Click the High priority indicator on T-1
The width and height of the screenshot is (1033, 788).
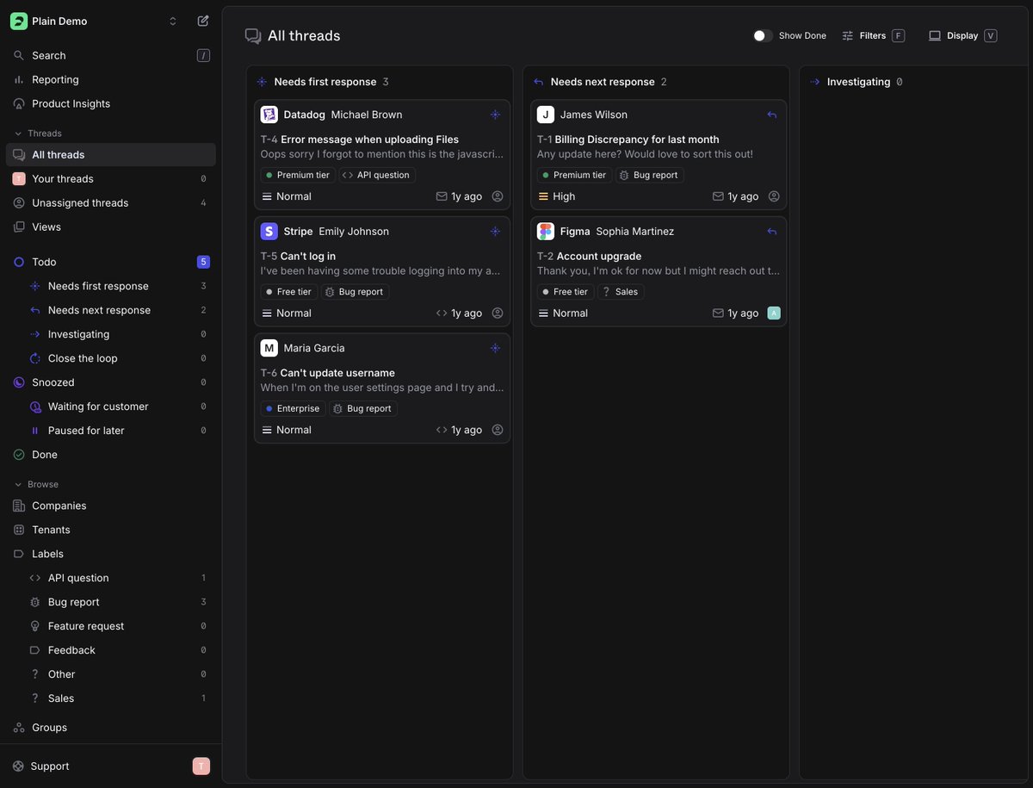point(557,196)
